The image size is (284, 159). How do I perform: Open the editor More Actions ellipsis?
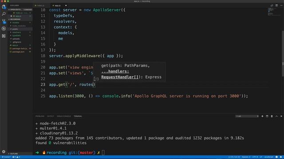coord(281,5)
